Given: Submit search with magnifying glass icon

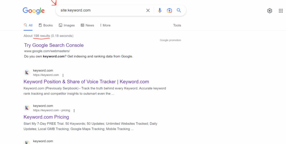Looking at the screenshot, I should tap(179, 10).
